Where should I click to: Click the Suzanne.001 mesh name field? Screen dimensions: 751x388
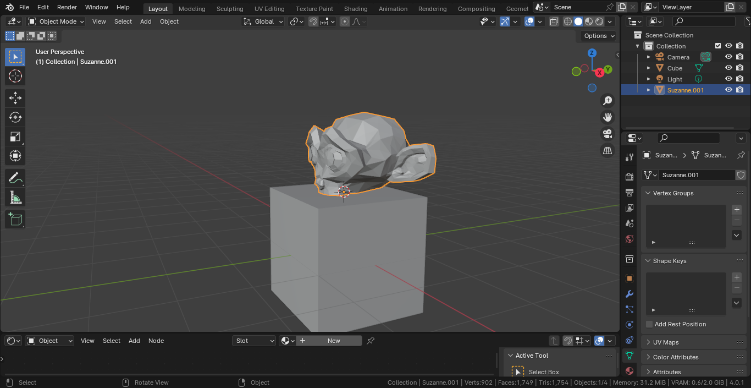pos(696,175)
